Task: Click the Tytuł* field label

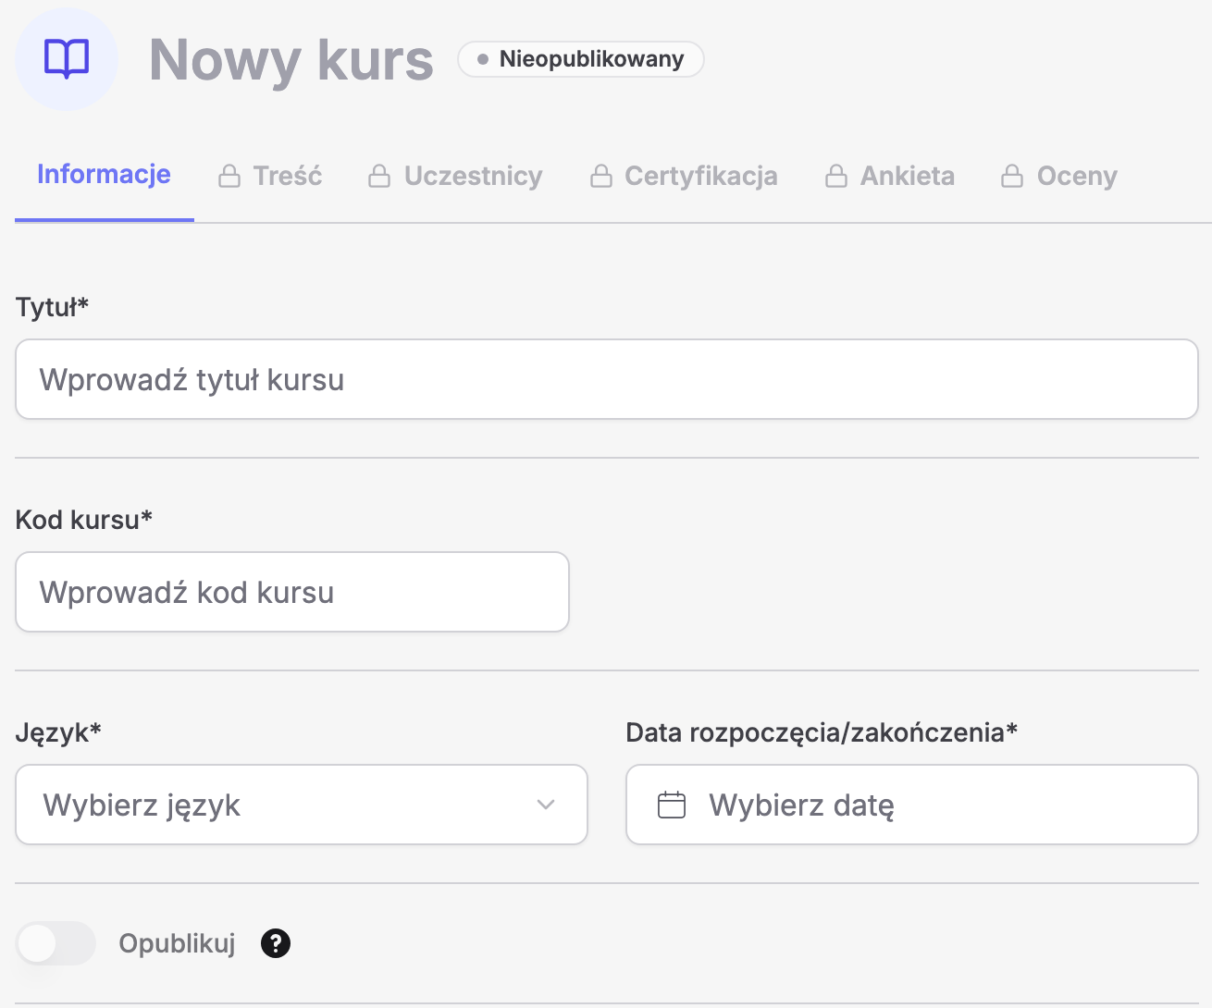Action: click(52, 307)
